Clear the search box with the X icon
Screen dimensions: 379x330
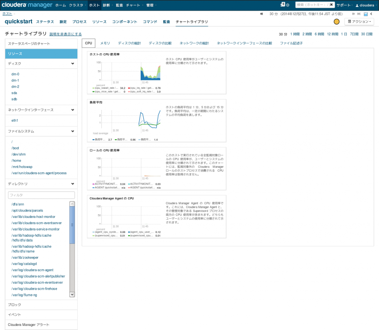coord(331,4)
